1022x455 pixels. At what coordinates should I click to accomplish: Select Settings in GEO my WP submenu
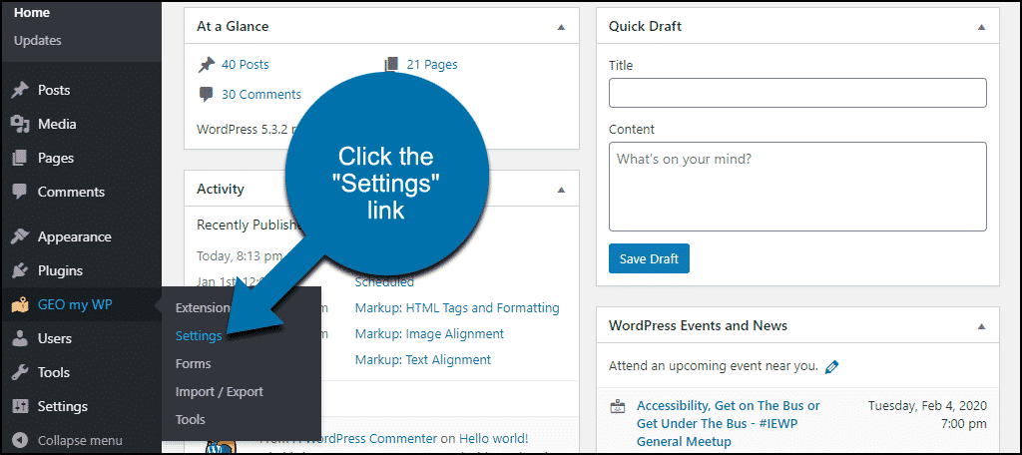point(199,335)
